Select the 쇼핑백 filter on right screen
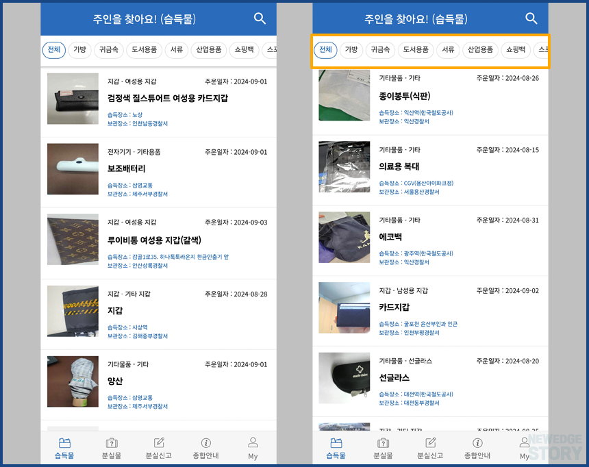Viewport: 589px width, 467px height. (x=516, y=49)
